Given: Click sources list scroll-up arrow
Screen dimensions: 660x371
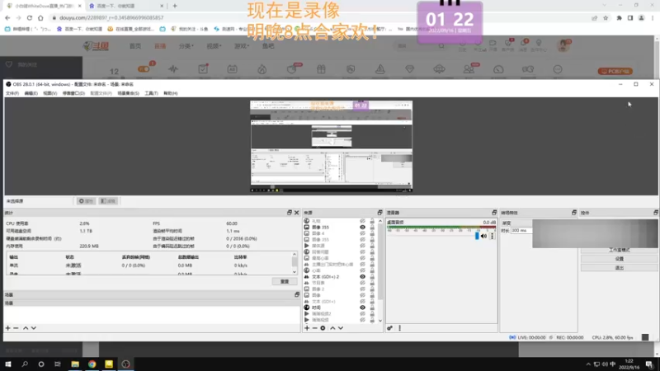Looking at the screenshot, I should tap(380, 221).
